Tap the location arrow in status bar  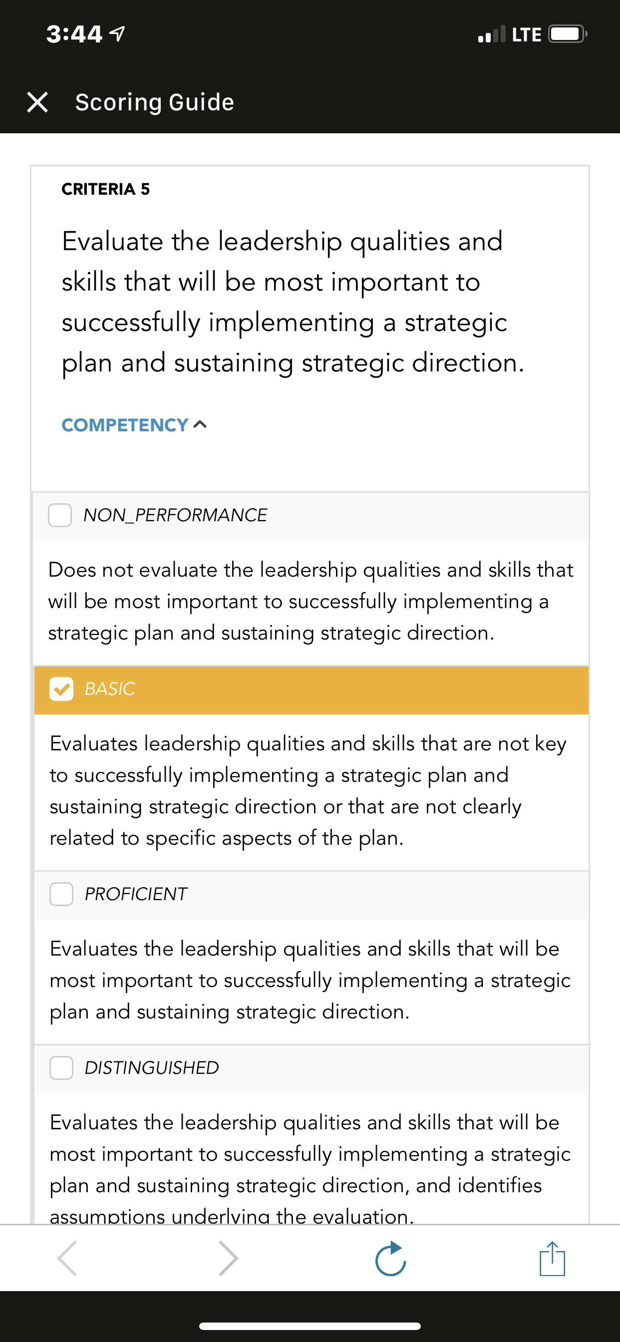tap(117, 34)
